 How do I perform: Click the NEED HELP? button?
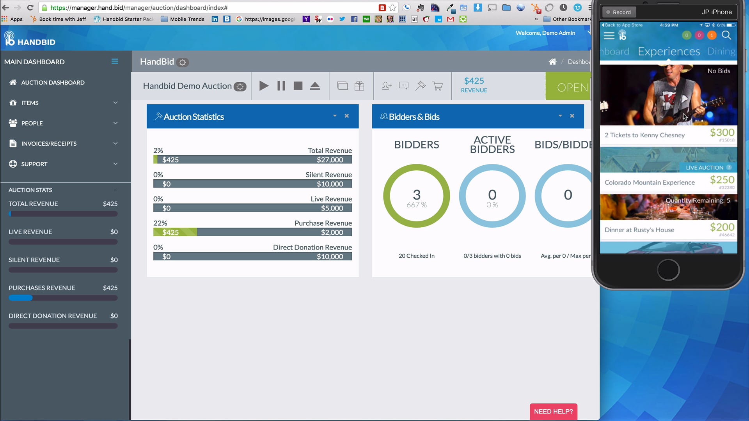(x=553, y=412)
